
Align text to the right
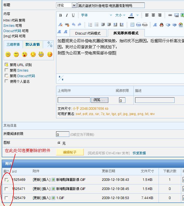160,15
